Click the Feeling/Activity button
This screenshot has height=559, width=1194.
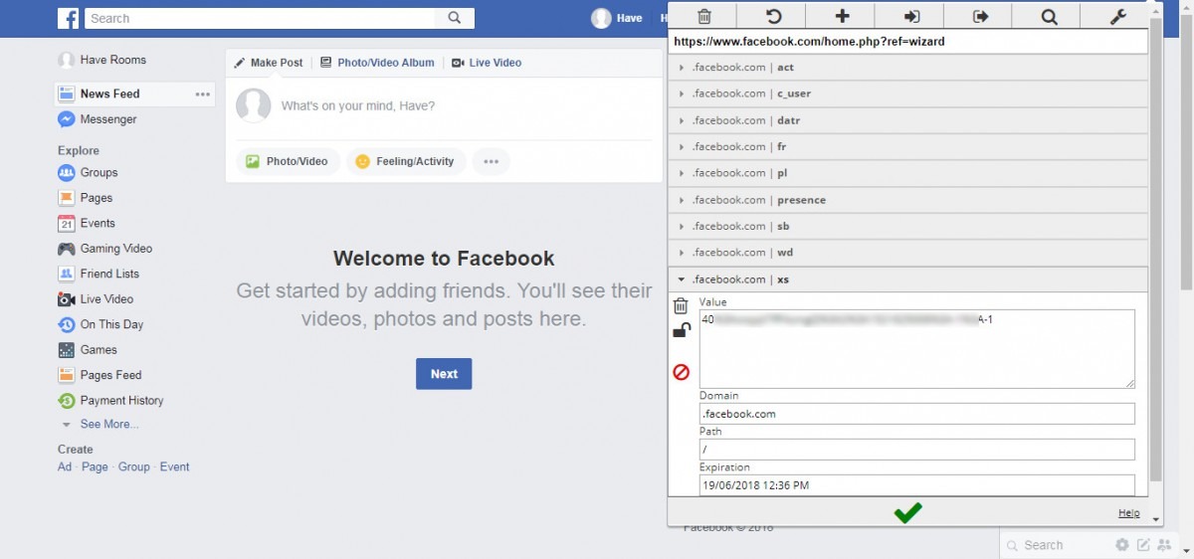click(x=406, y=161)
